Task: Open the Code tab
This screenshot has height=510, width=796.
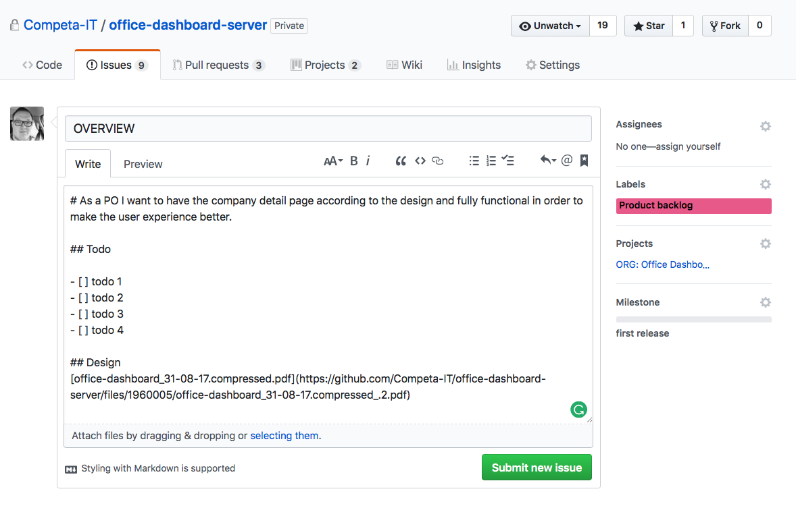Action: click(x=42, y=65)
